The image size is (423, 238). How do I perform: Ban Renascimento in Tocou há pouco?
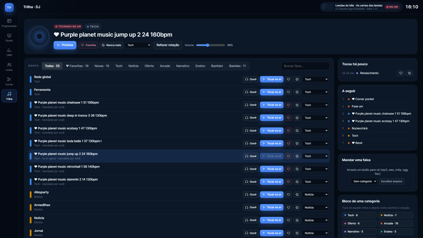click(409, 73)
